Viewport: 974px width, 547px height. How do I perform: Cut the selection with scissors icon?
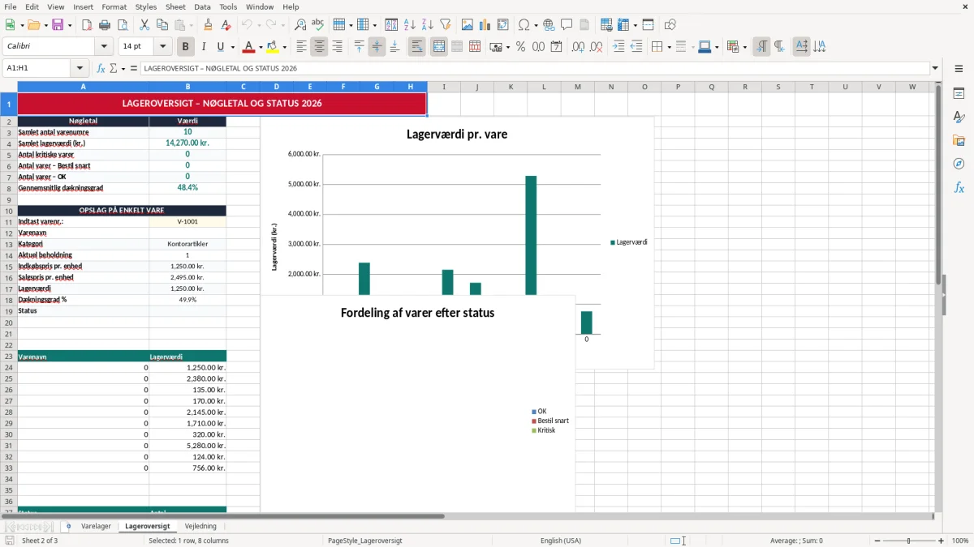click(144, 25)
